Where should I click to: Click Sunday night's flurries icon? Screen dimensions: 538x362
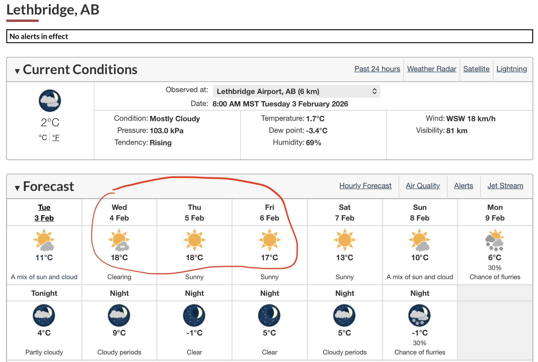[x=420, y=315]
